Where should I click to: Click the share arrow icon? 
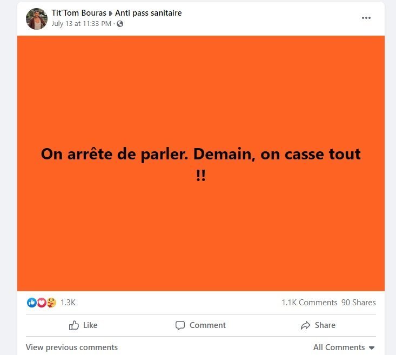pyautogui.click(x=305, y=325)
